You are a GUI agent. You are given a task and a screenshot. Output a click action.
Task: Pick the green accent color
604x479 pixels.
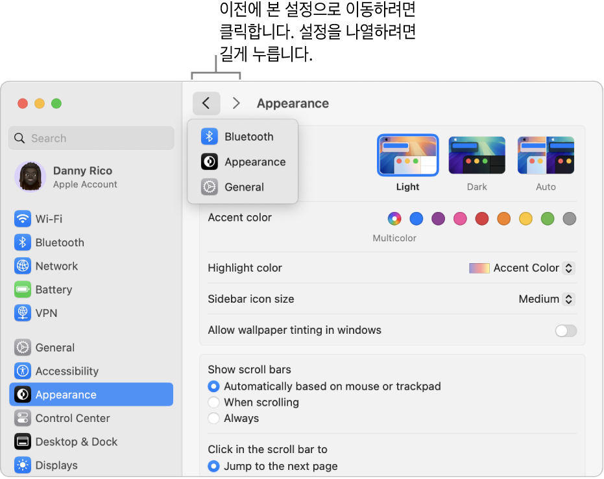(x=548, y=218)
